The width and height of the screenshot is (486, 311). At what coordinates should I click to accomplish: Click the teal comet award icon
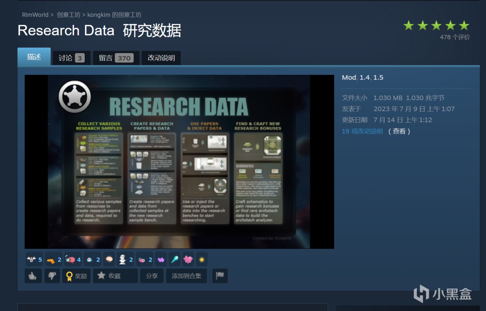coord(175,259)
